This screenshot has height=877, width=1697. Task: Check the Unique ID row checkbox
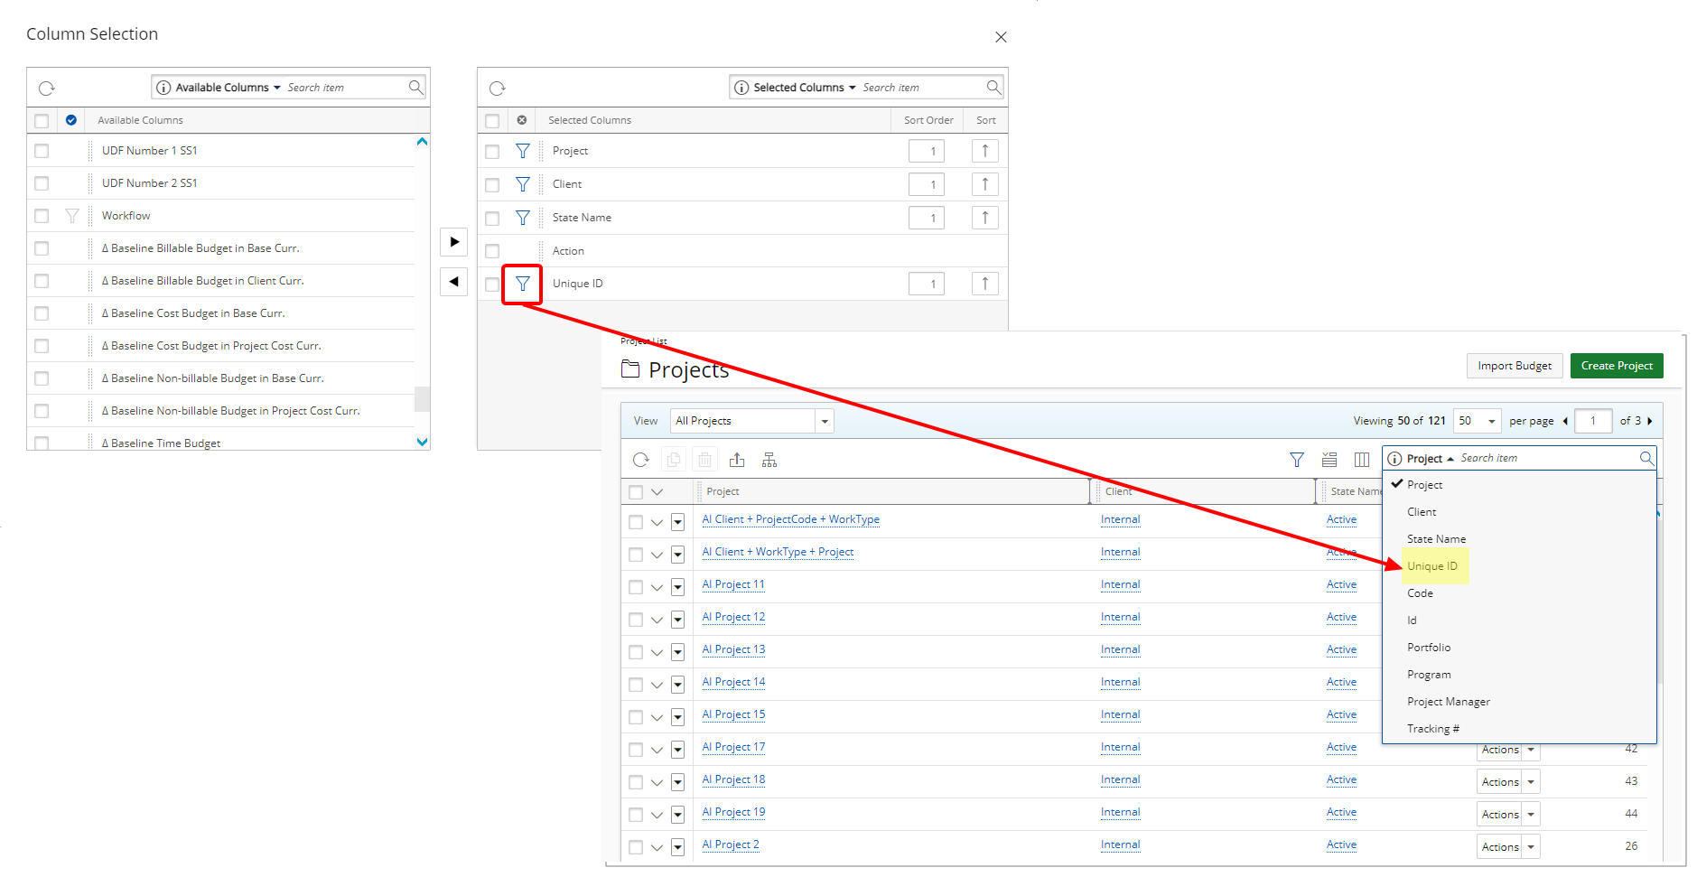tap(492, 285)
